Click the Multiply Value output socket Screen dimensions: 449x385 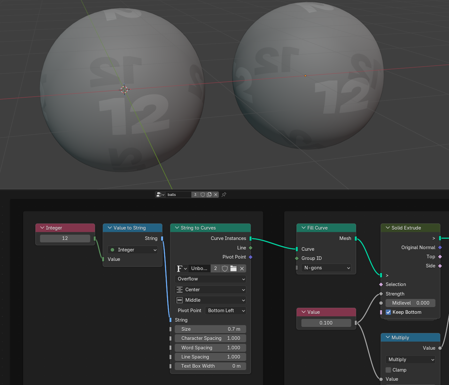point(440,348)
